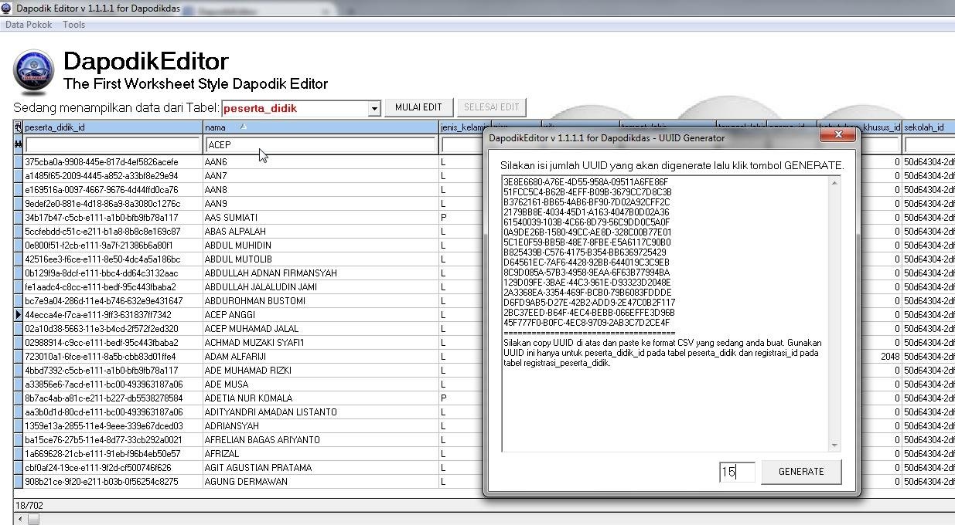Select the AAS SUMIATI name cell

[321, 218]
